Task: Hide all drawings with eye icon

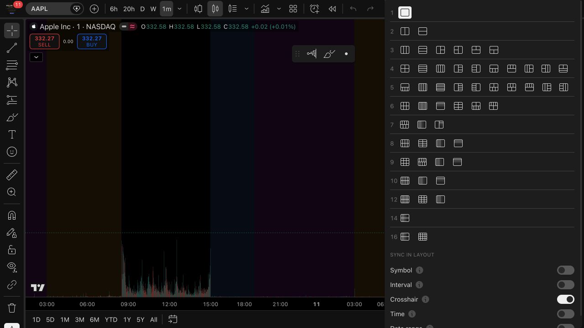Action: [x=12, y=267]
